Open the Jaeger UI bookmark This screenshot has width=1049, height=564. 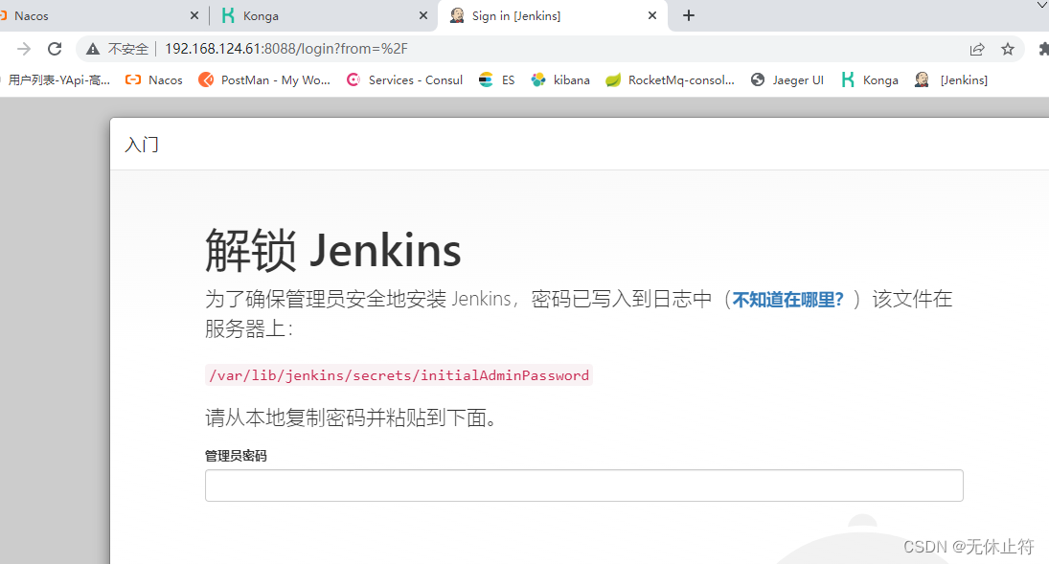pos(787,80)
